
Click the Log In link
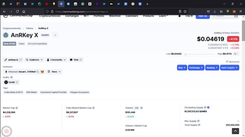(189, 16)
